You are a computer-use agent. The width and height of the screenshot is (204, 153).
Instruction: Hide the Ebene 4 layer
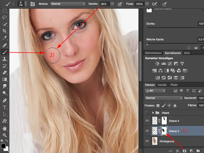tap(147, 121)
